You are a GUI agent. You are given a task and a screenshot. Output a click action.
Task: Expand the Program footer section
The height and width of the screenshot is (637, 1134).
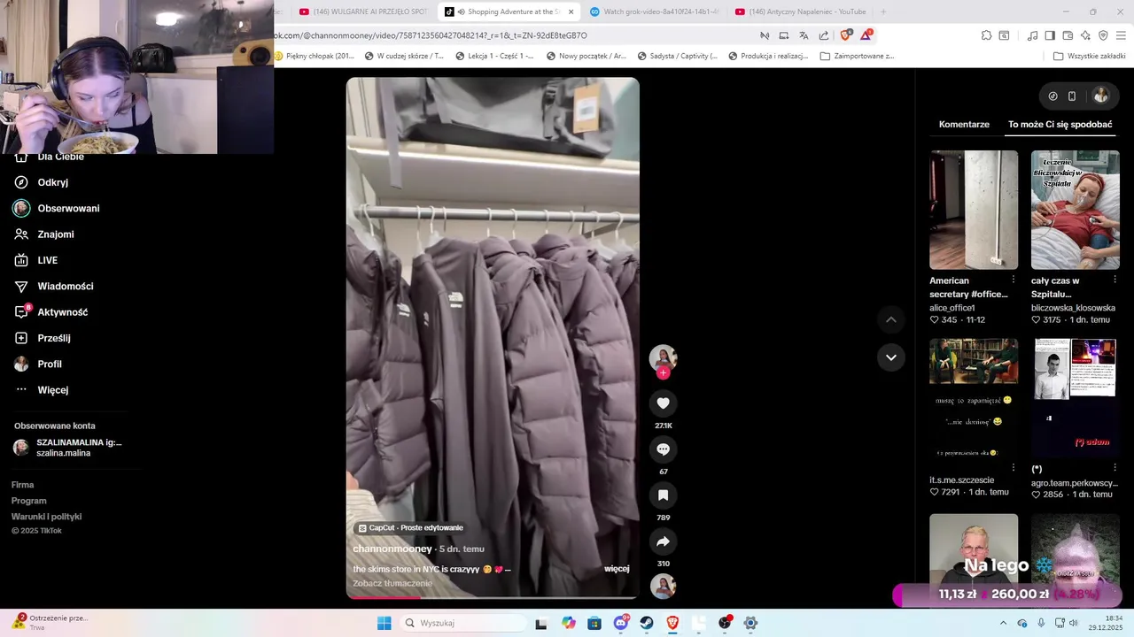click(29, 501)
